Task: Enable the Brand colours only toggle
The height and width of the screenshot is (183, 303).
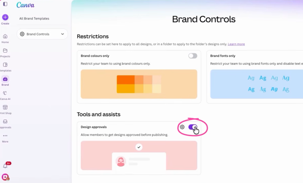Action: (x=193, y=56)
